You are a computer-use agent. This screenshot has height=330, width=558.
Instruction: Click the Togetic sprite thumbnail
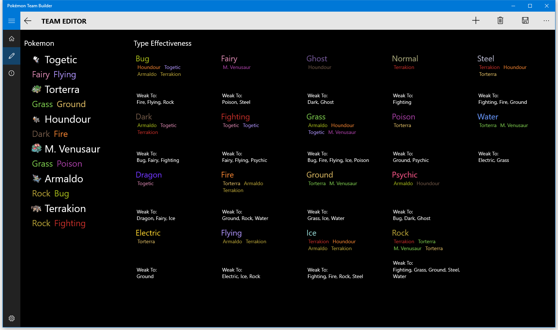point(36,59)
